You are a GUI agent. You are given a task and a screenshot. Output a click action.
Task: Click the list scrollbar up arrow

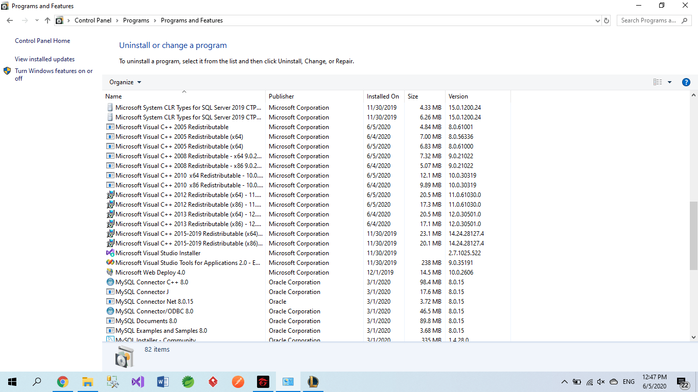coord(693,95)
